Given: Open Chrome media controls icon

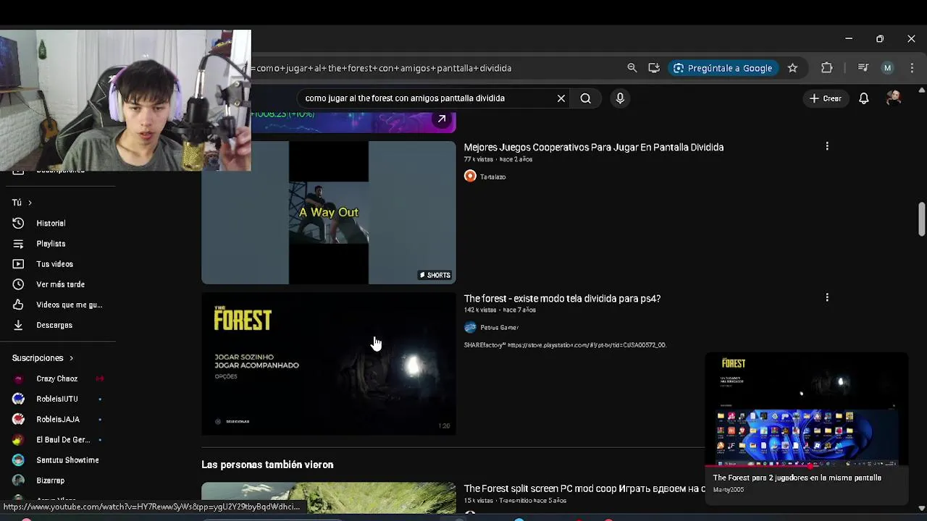Looking at the screenshot, I should tap(863, 68).
